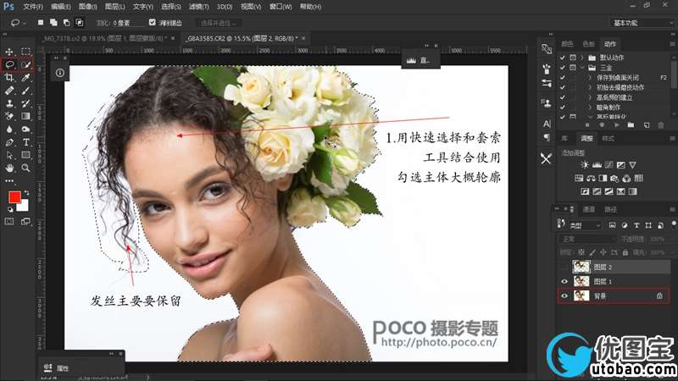Screen dimensions: 678x381
Task: Click the play action button
Action: [x=616, y=125]
